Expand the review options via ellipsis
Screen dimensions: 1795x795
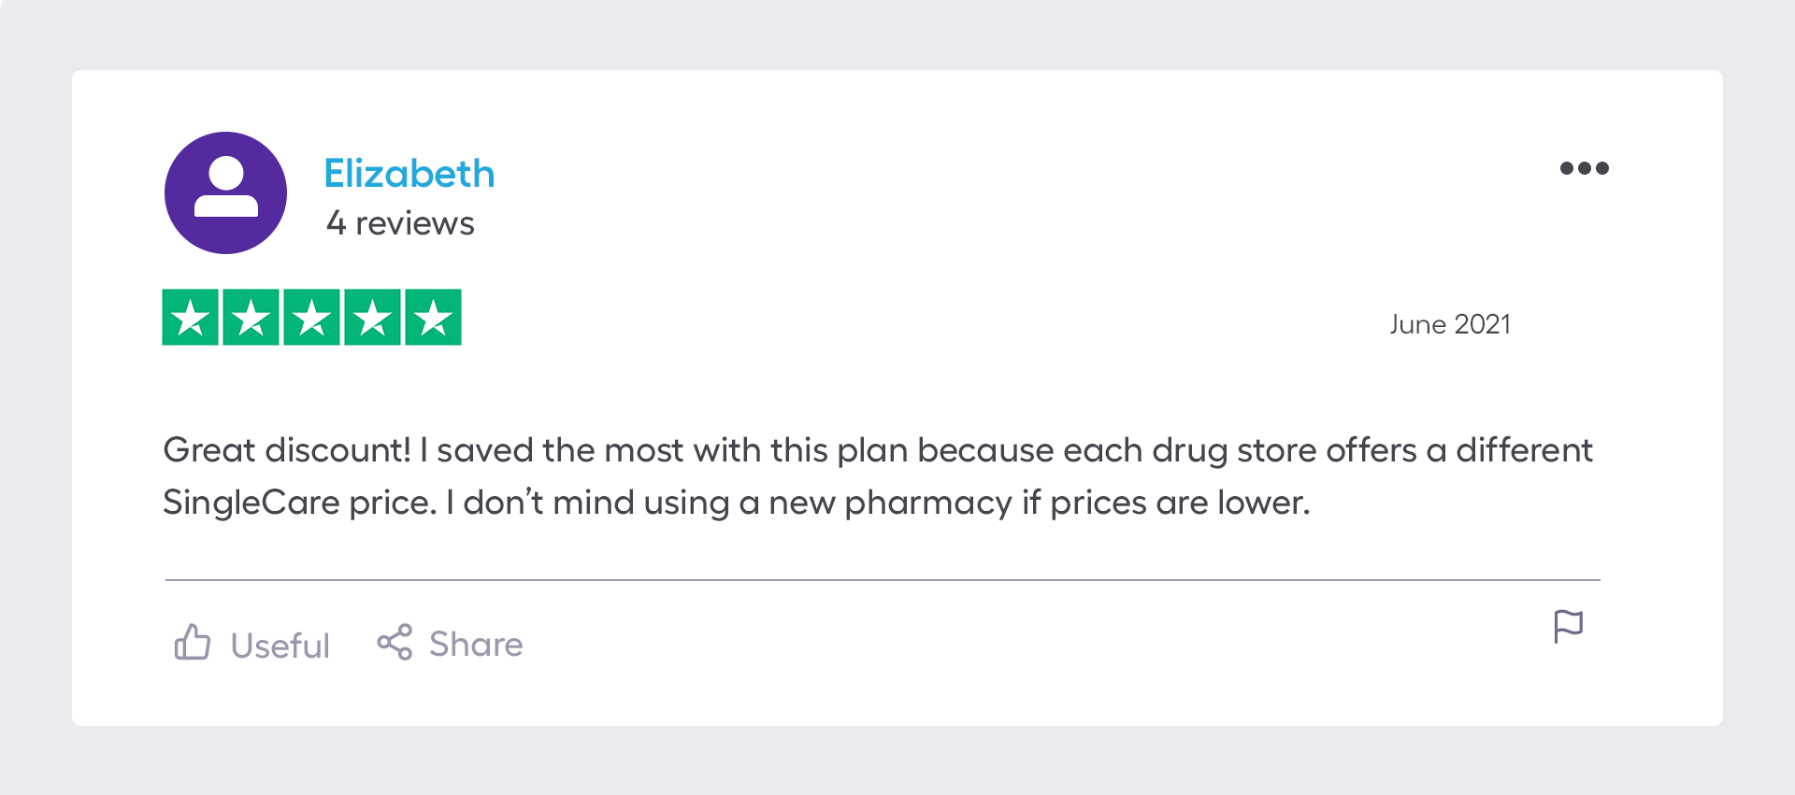[1585, 168]
